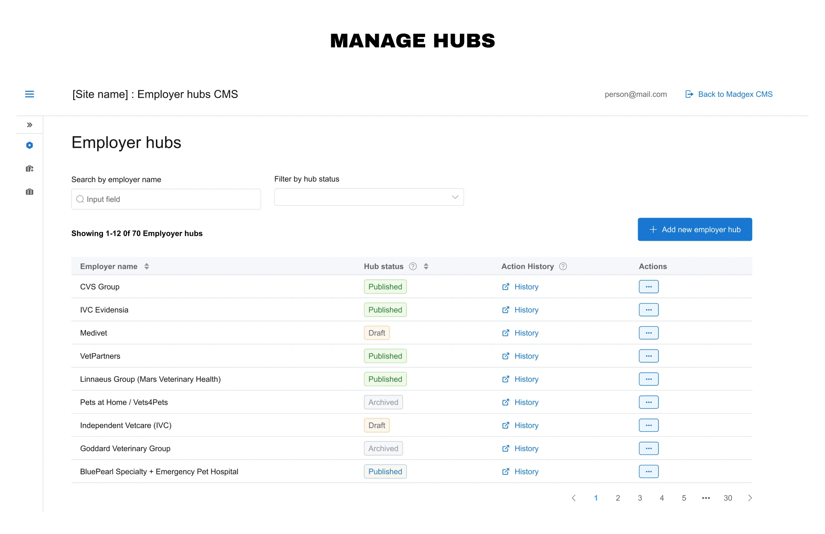This screenshot has height=534, width=825.
Task: Open the briefcase sidebar icon
Action: (x=29, y=192)
